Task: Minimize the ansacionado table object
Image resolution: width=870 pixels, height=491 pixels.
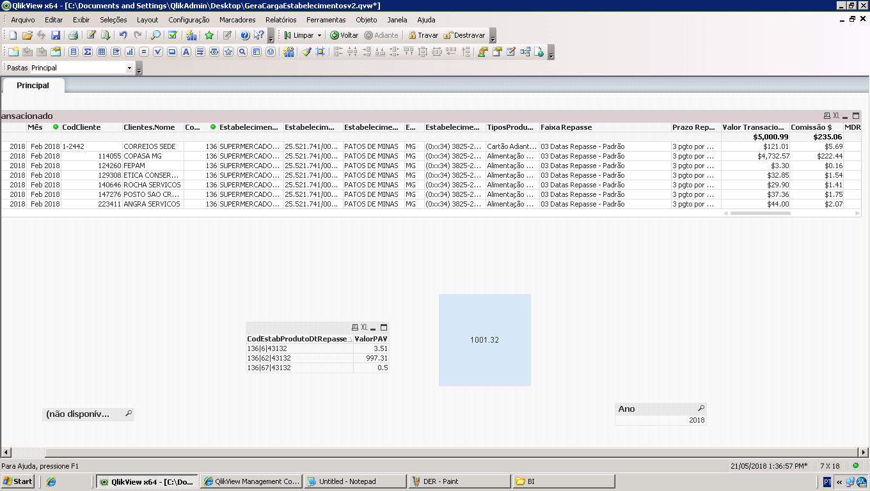Action: 846,116
